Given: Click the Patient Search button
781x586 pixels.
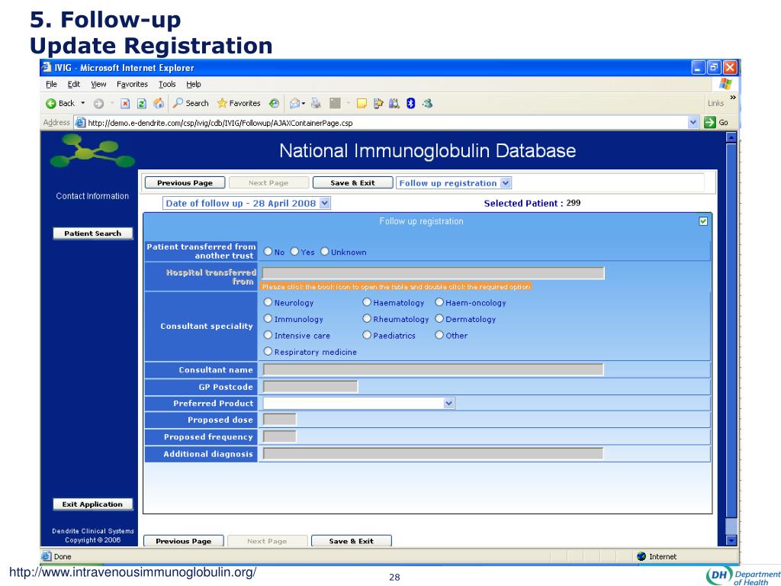Looking at the screenshot, I should point(92,233).
